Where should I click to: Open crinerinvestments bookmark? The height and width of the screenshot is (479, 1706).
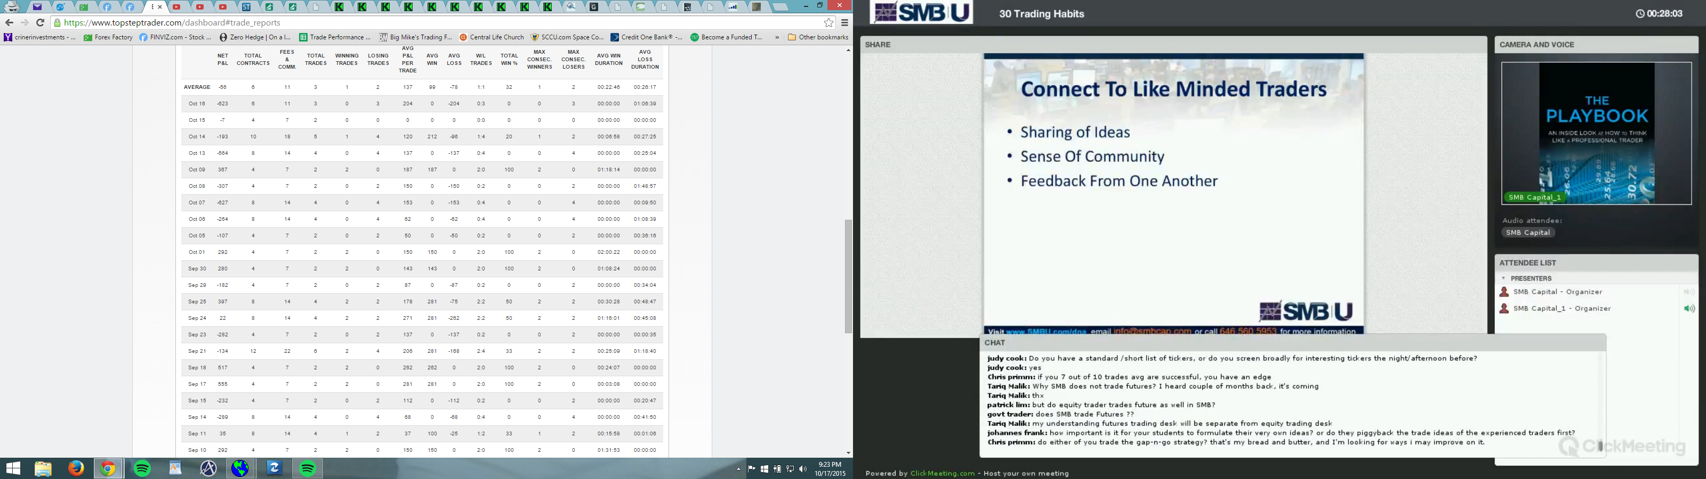point(40,37)
